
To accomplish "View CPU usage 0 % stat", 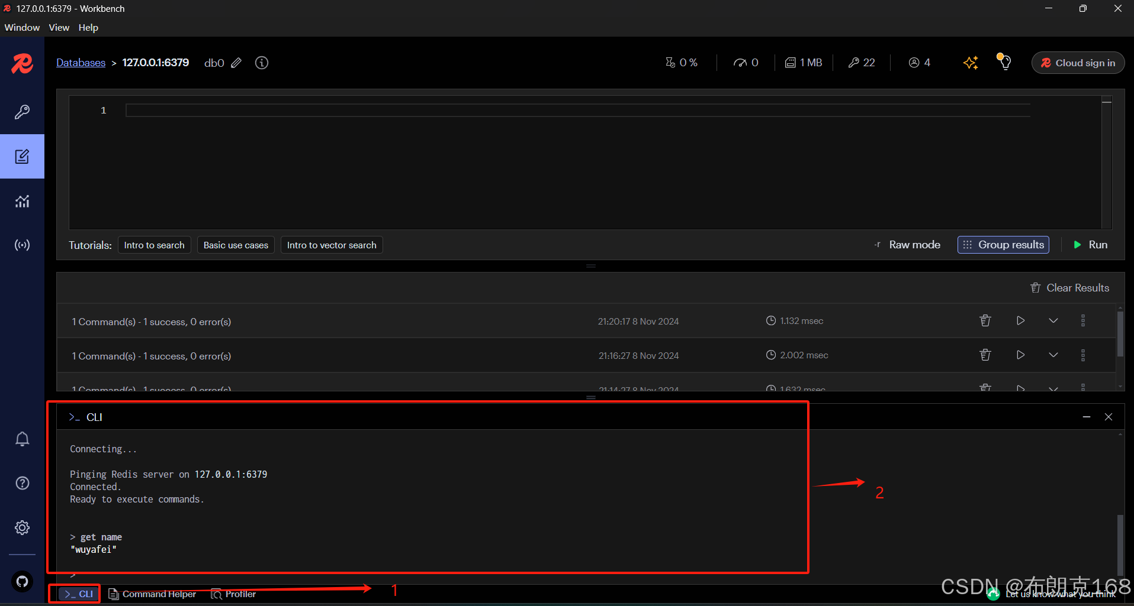I will 682,63.
